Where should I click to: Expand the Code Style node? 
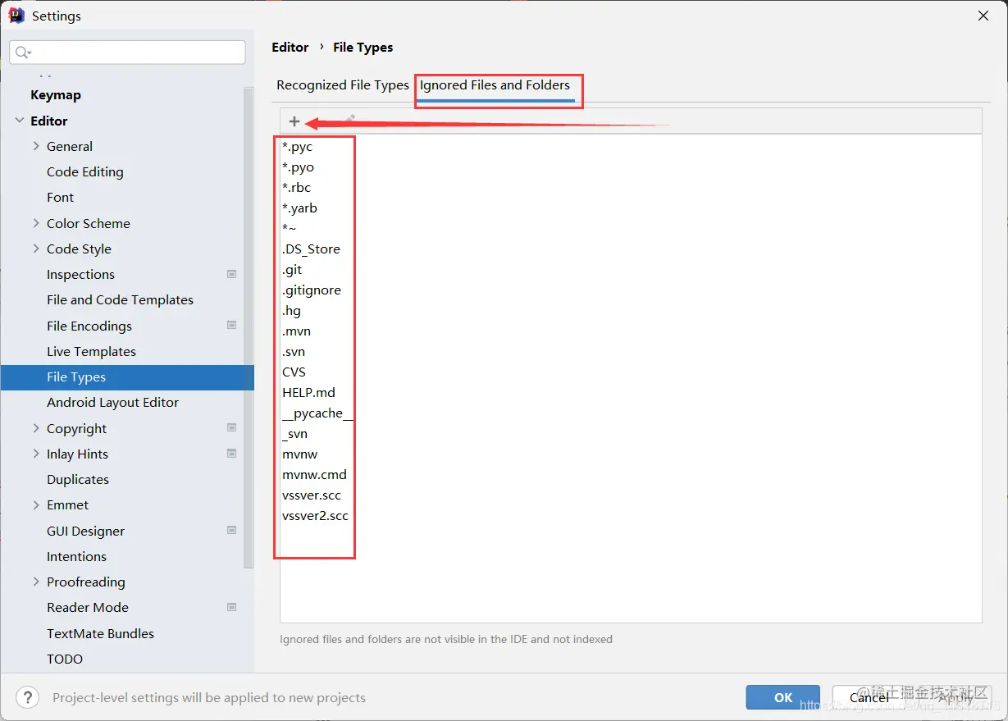point(36,249)
